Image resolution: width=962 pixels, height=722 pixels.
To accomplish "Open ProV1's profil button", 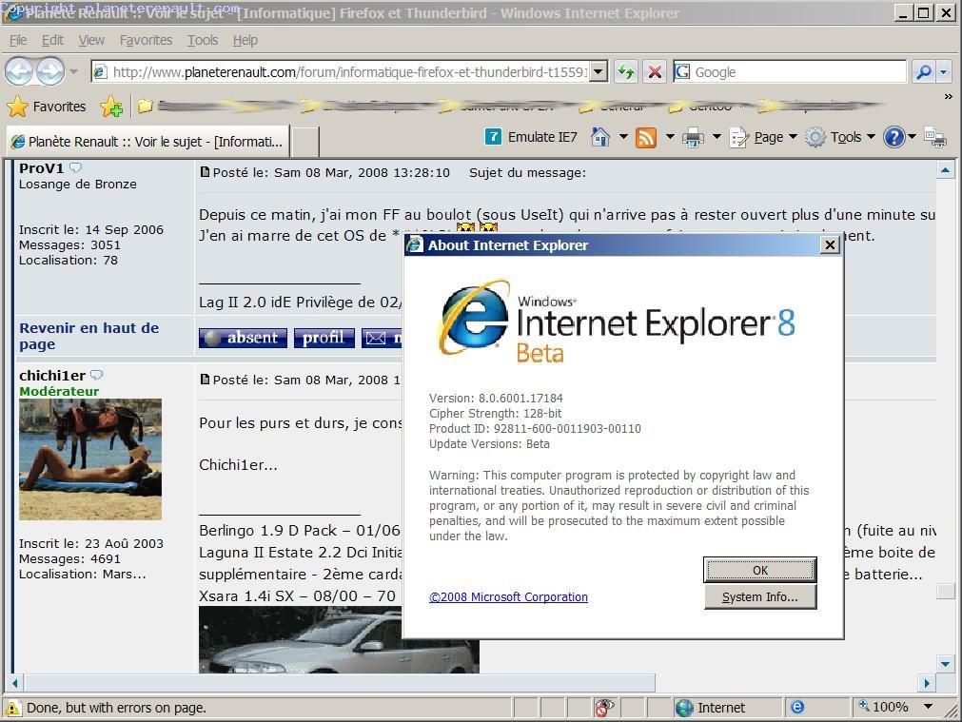I will tap(324, 338).
